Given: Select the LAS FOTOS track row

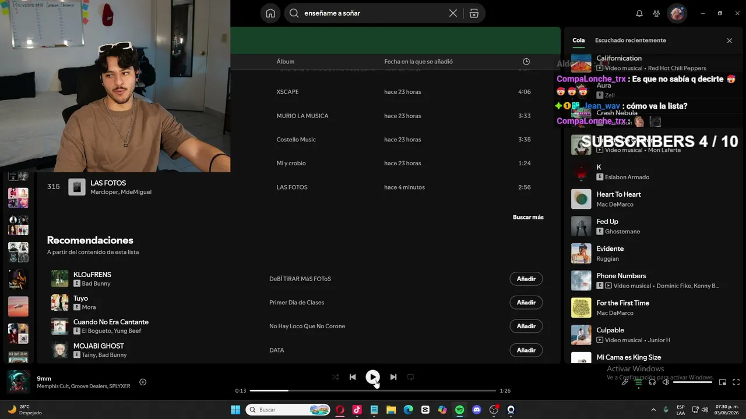Looking at the screenshot, I should [296, 187].
